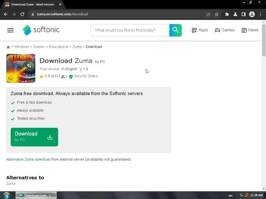Viewport: 266px width, 199px height.
Task: Select the Download Zuma browser tab
Action: pyautogui.click(x=32, y=5)
